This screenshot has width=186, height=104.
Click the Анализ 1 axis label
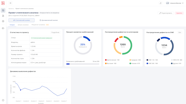(x=19, y=101)
